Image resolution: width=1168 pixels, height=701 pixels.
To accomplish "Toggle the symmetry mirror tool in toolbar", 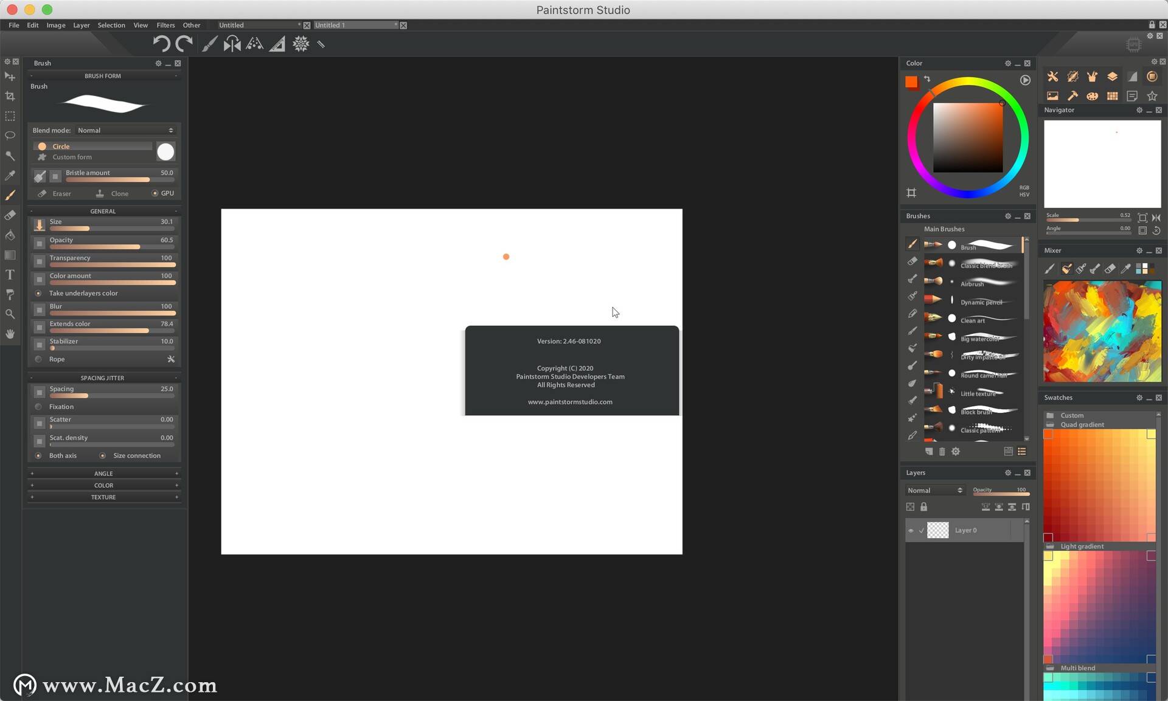I will click(x=232, y=44).
